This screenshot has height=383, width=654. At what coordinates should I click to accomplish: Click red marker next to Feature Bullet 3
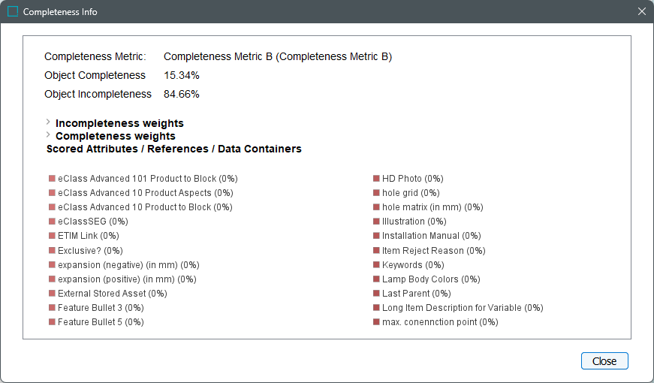pyautogui.click(x=53, y=308)
